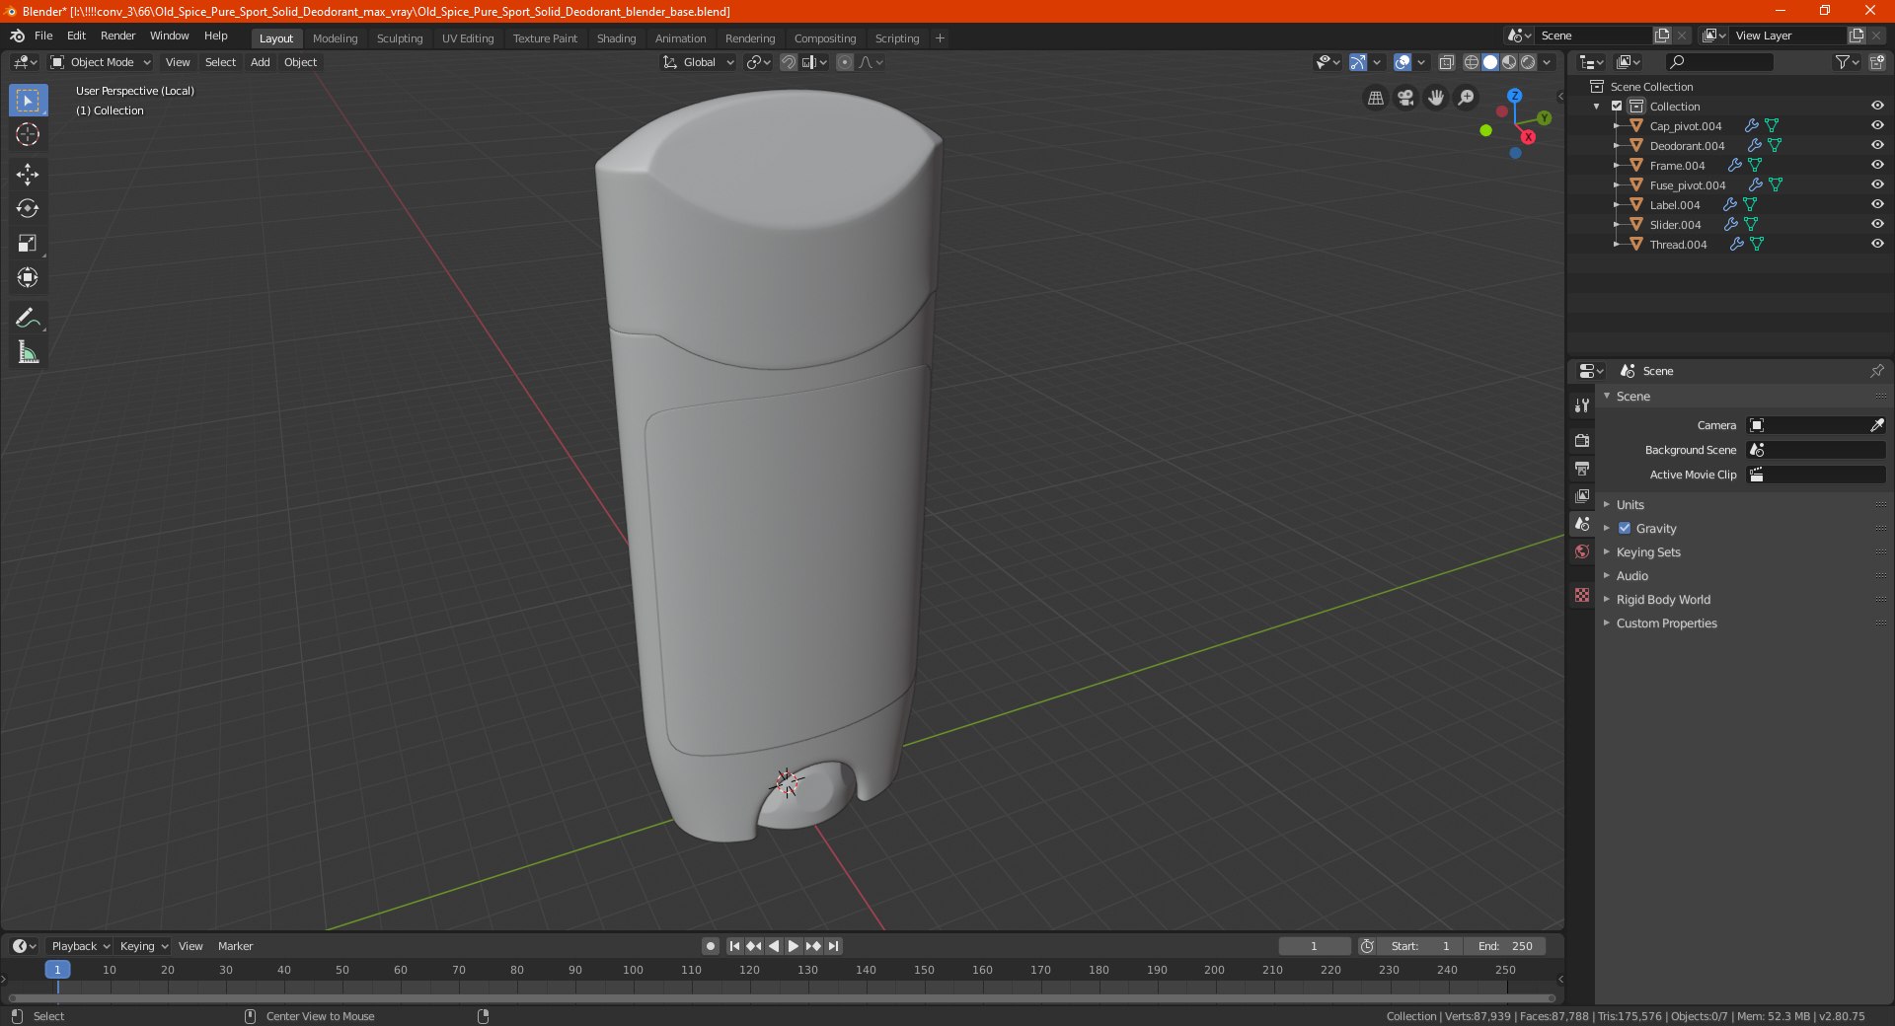Screen dimensions: 1895x1026
Task: Open the viewport Select menu
Action: (x=220, y=62)
